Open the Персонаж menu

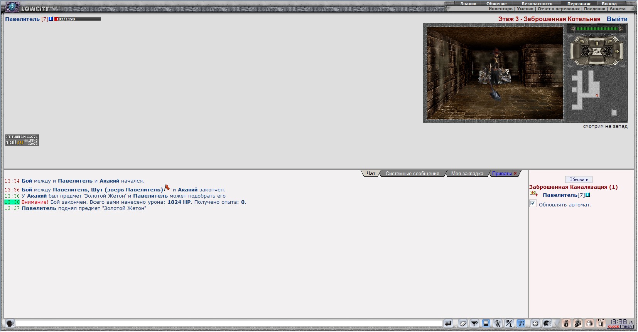[x=579, y=3]
